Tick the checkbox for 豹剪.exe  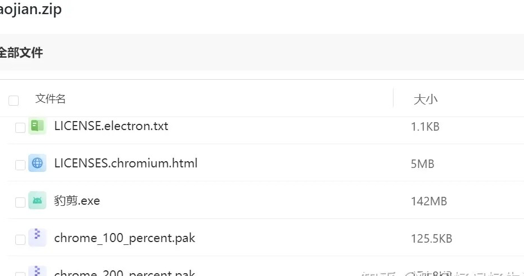20,202
